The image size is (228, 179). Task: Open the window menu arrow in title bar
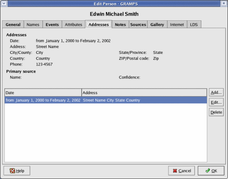point(4,3)
